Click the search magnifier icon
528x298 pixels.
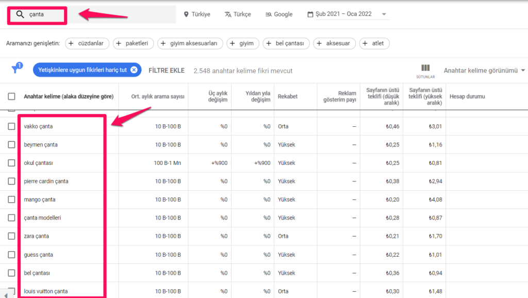[20, 14]
